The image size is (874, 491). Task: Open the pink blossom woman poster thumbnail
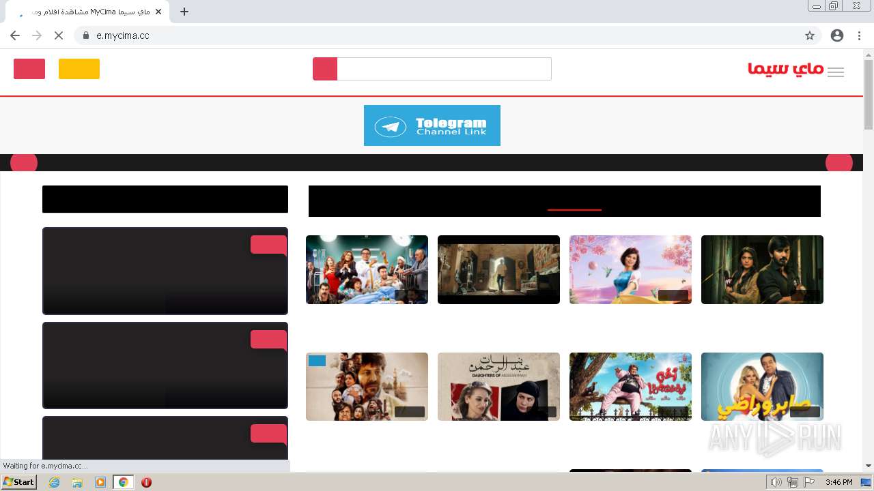(630, 269)
